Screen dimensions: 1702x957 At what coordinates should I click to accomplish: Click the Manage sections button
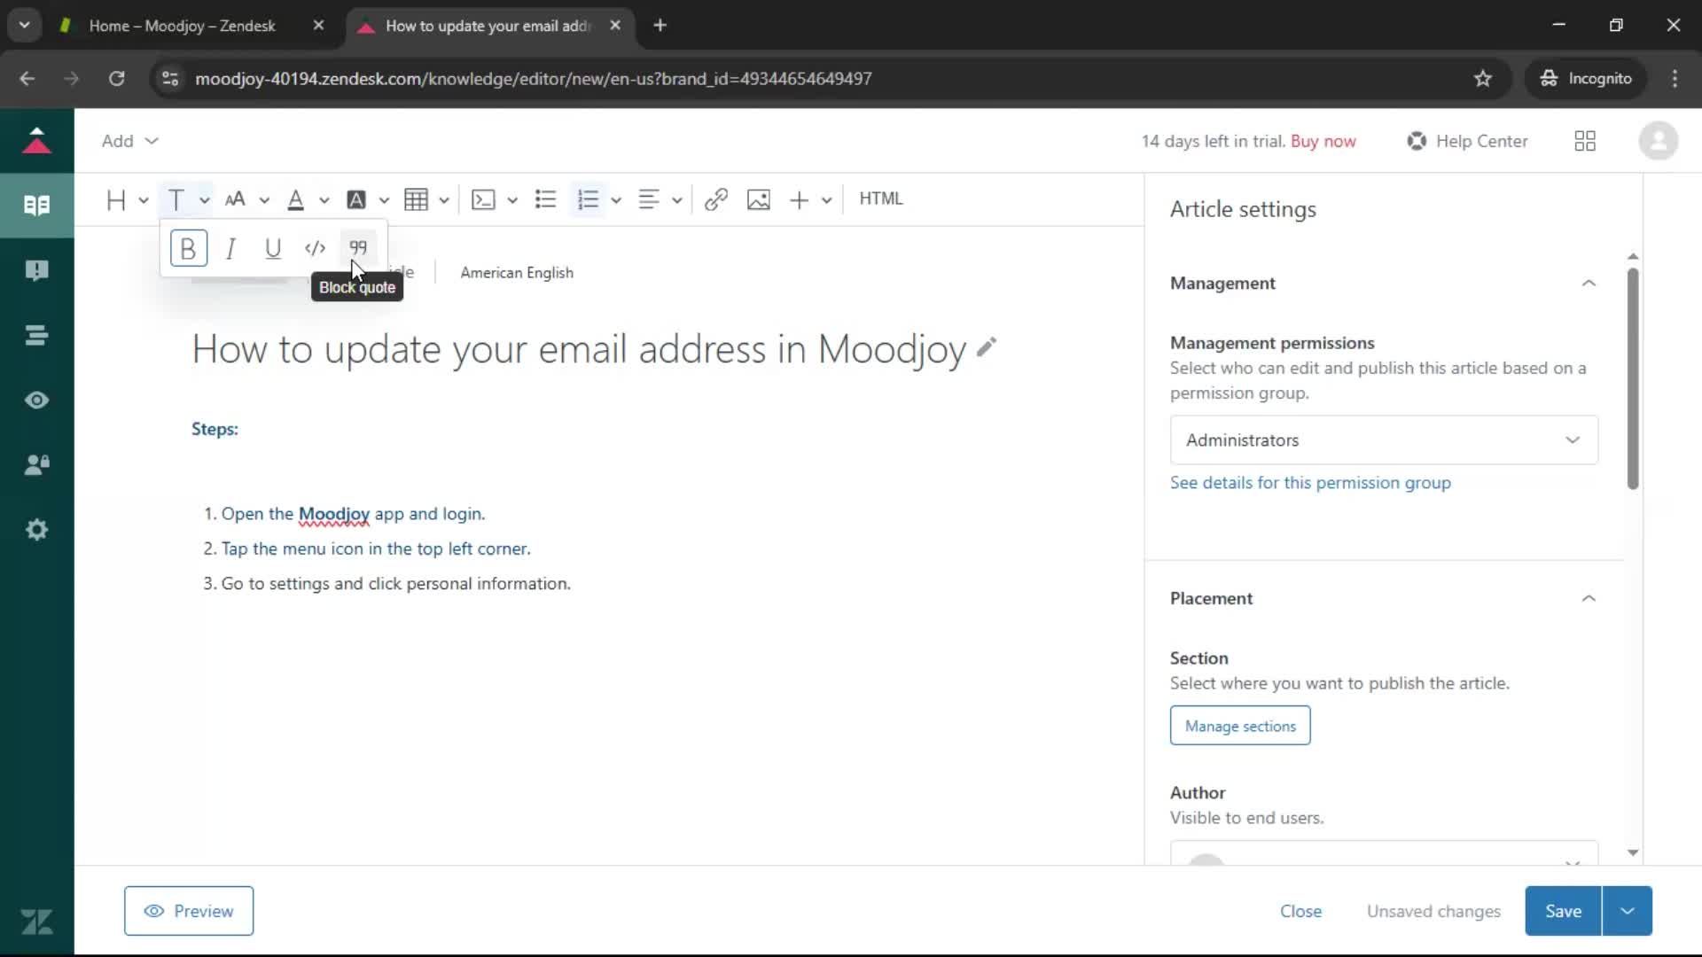point(1240,726)
